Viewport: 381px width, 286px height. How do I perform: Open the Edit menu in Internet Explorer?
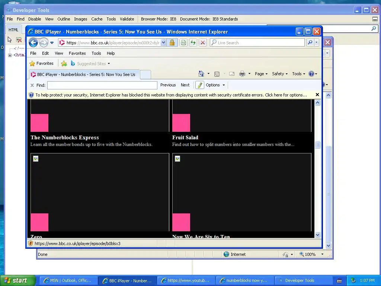[x=45, y=53]
